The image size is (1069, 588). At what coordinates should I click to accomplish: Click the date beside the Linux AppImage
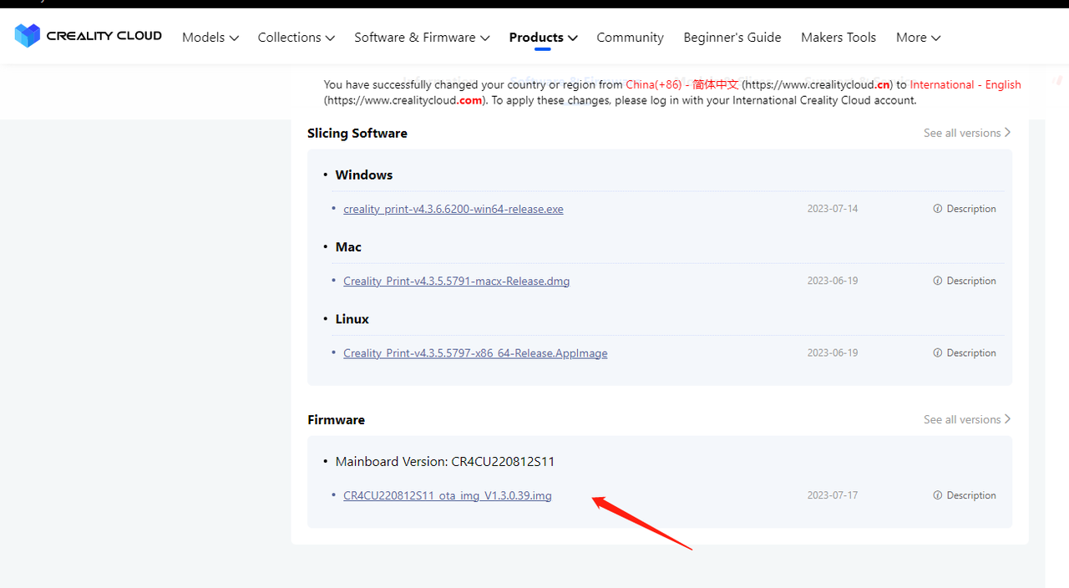tap(833, 353)
